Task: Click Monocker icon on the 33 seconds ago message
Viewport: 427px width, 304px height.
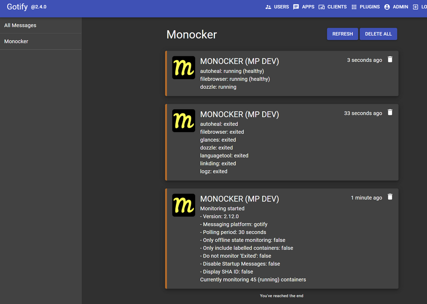Action: [184, 121]
